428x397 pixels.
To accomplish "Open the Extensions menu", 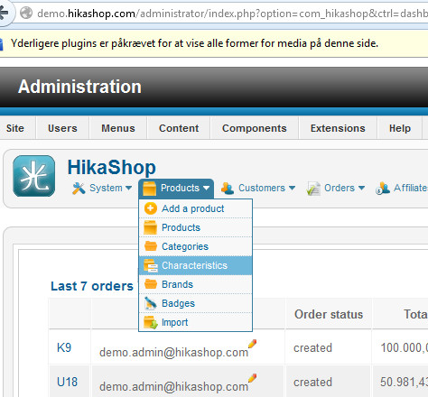I will coord(338,128).
